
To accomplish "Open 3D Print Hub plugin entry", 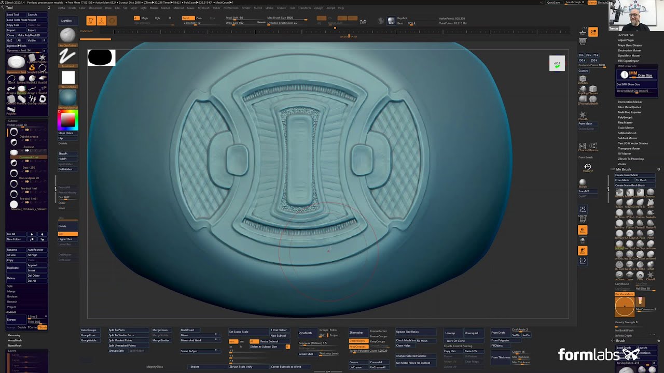I will 626,35.
